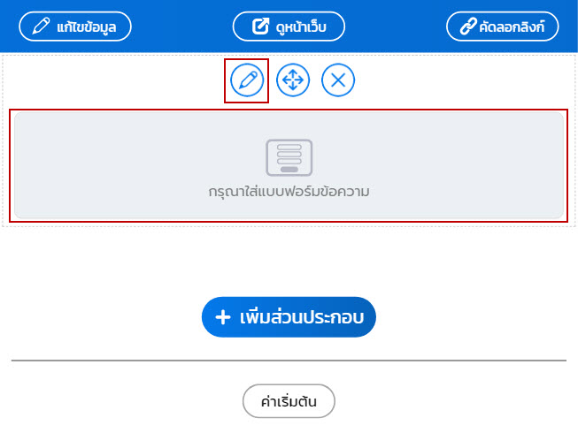Open the ดูหน้าเว็บ view webpage button

[289, 27]
